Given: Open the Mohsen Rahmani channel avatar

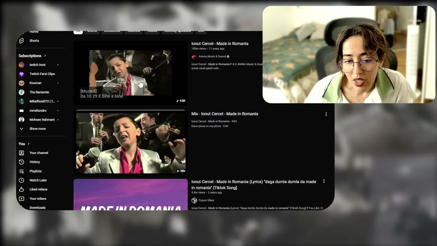Looking at the screenshot, I should (22, 120).
